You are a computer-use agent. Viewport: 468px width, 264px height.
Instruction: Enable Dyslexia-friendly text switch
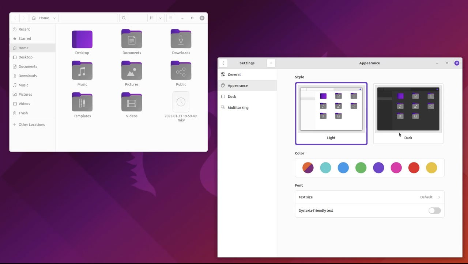(435, 211)
